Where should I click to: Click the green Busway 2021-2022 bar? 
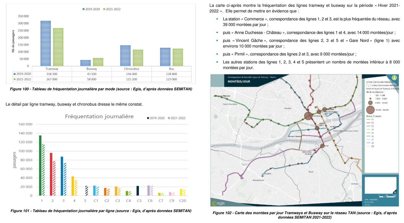98,62
